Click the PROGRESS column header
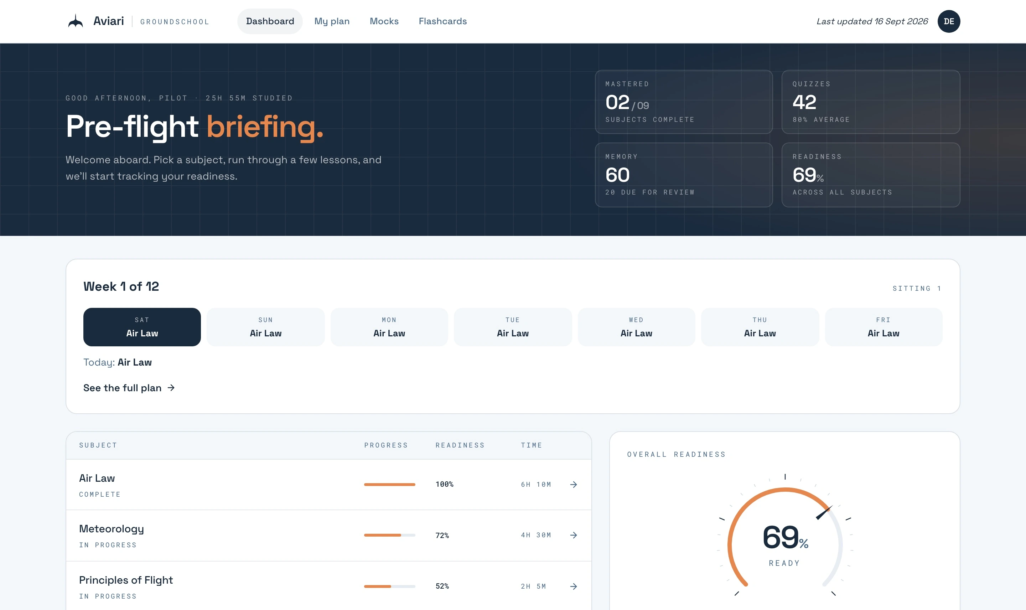The height and width of the screenshot is (610, 1026). 386,445
